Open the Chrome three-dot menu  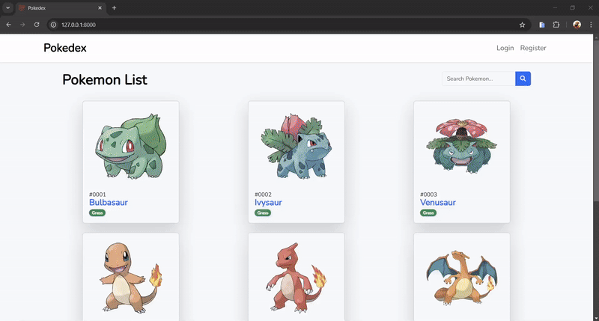(x=590, y=25)
